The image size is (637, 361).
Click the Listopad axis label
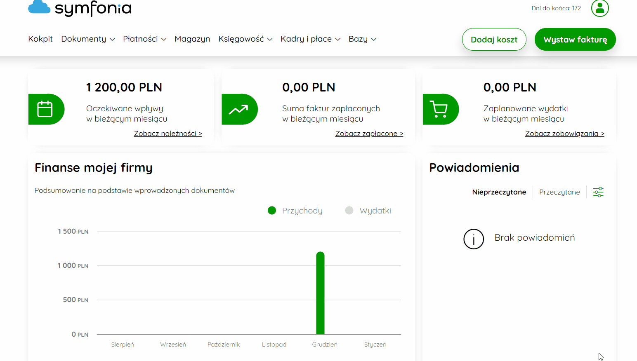(274, 345)
